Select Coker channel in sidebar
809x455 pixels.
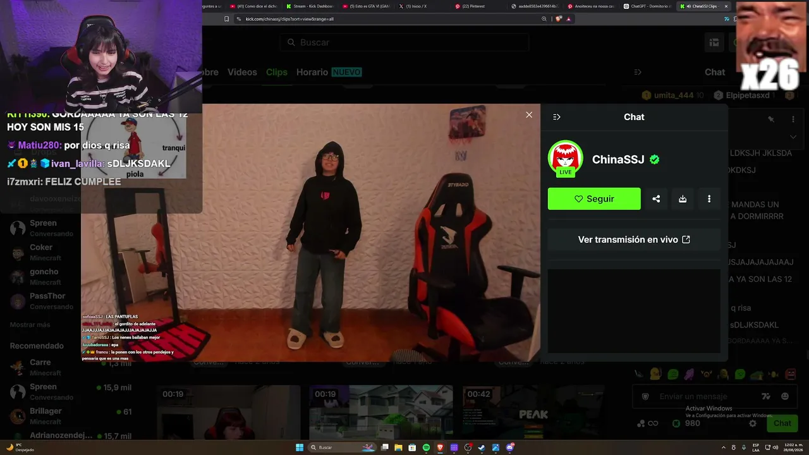44,252
